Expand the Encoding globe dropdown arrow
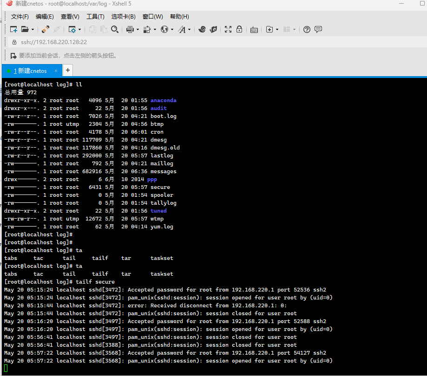Screen dimensions: 427x376 (x=172, y=29)
